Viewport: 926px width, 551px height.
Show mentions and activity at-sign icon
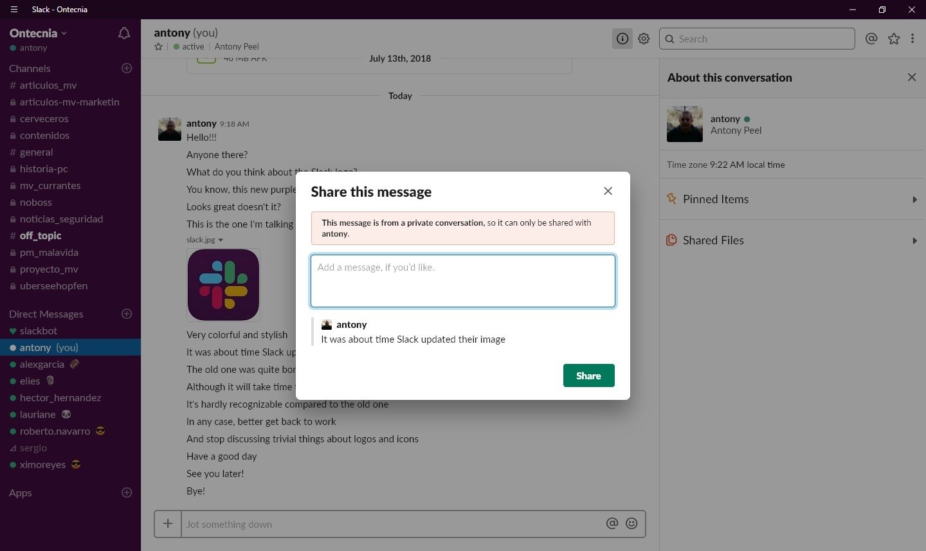pyautogui.click(x=871, y=39)
